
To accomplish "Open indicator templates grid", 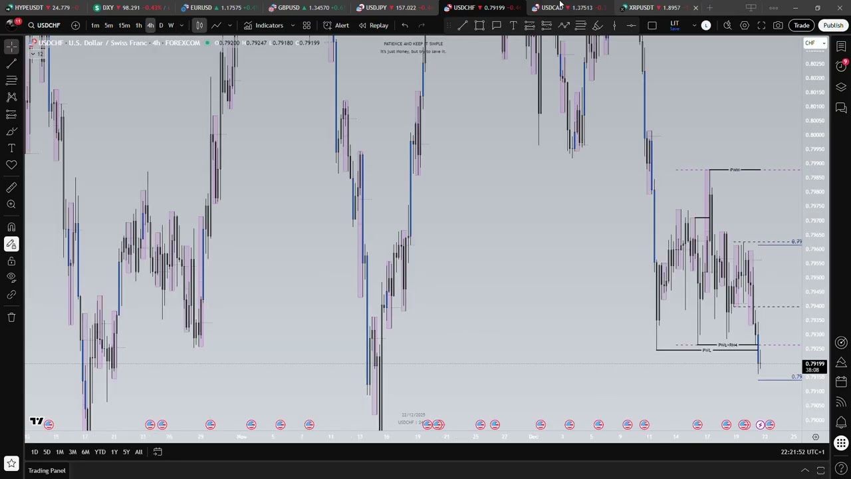I will tap(306, 25).
